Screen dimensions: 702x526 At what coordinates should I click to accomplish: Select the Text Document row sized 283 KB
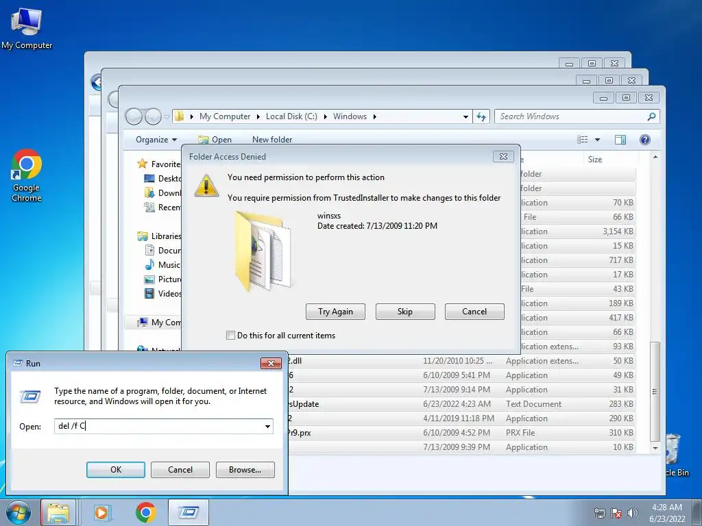[461, 404]
